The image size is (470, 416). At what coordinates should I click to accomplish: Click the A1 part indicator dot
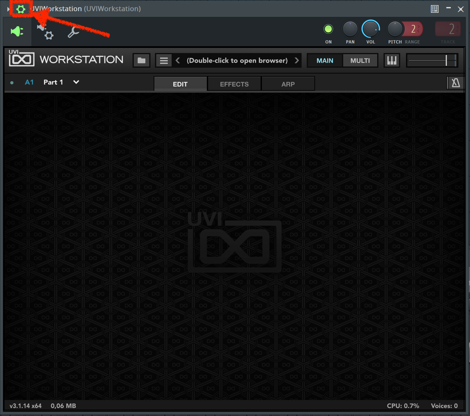(12, 82)
